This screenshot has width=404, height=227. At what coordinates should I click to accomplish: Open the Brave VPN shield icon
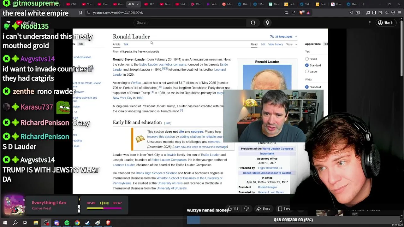[393, 13]
